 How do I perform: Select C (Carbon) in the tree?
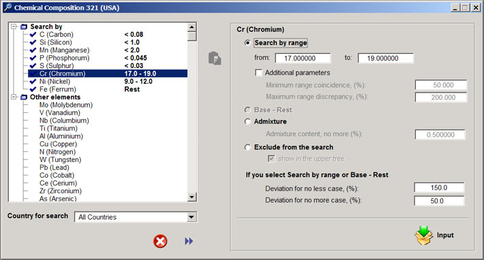pos(57,35)
